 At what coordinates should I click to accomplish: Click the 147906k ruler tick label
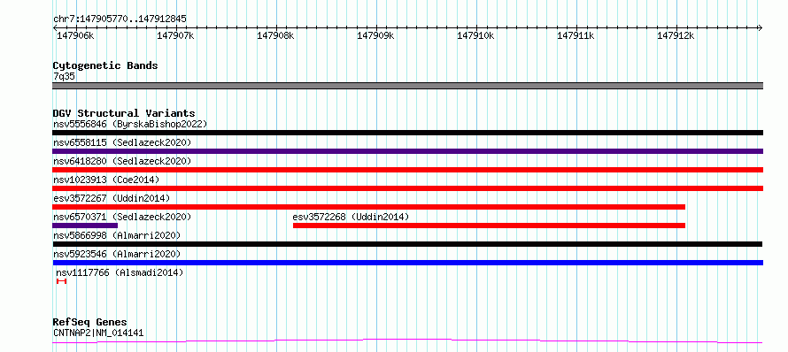[x=75, y=35]
